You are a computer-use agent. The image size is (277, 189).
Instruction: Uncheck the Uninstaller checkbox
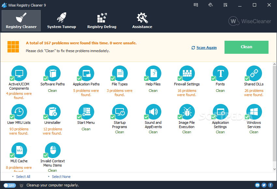pos(46,117)
